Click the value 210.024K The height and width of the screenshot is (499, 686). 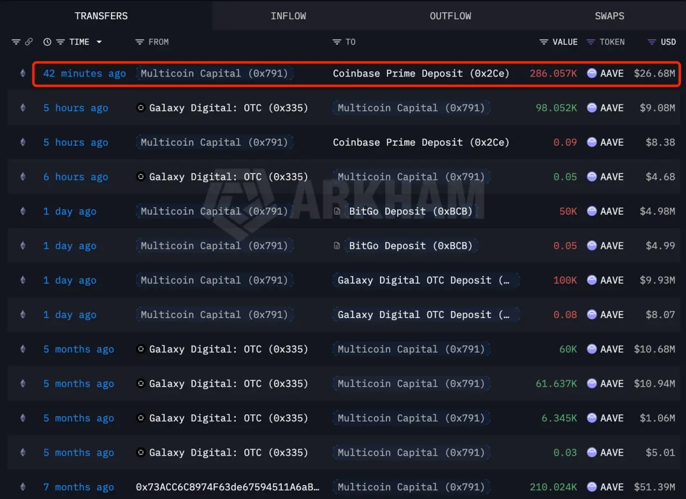[x=554, y=487]
